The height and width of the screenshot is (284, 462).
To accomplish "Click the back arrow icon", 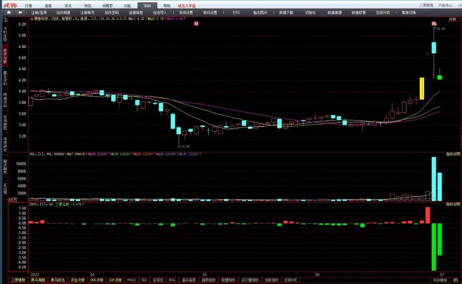I will (x=20, y=12).
